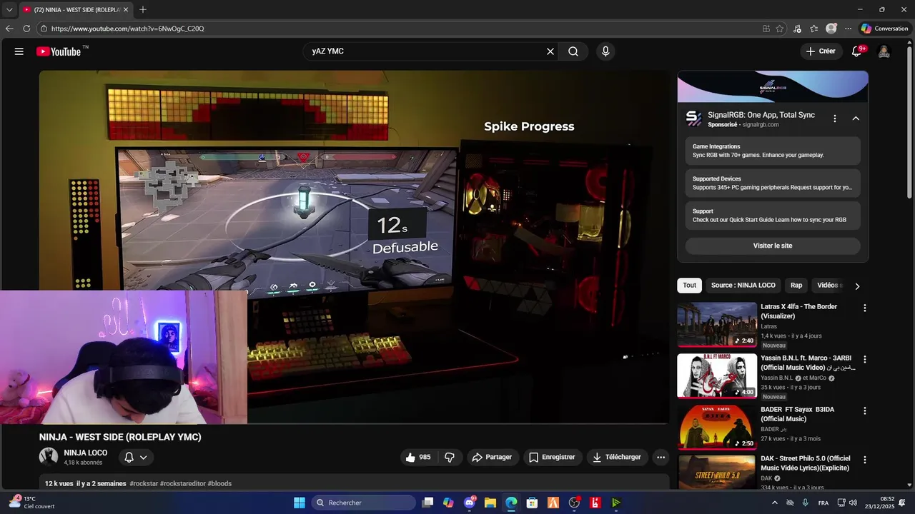Go to YouTube home via logo

click(x=59, y=51)
